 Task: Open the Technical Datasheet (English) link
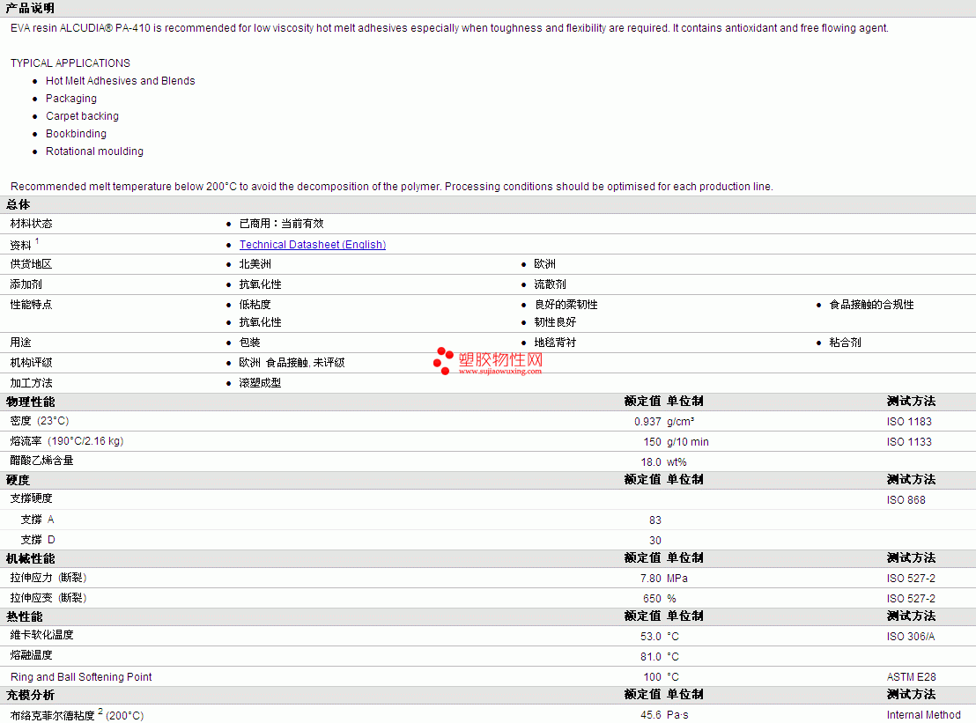coord(313,245)
